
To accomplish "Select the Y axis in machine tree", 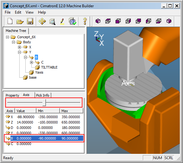I will [30, 52].
